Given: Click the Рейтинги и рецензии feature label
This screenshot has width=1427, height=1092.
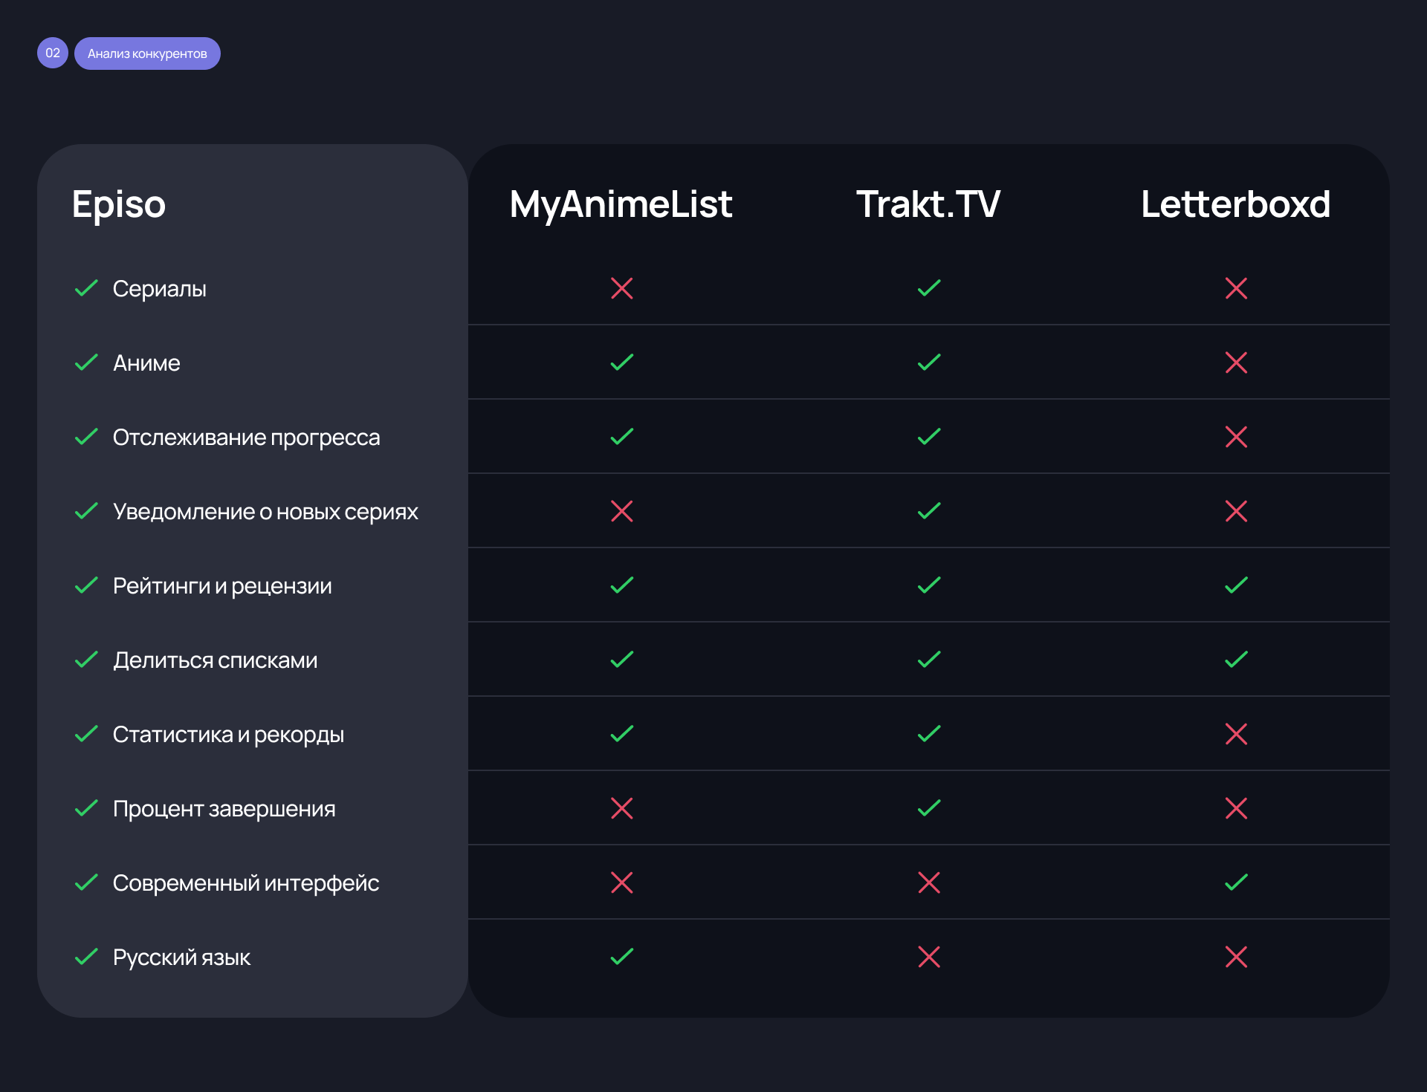Looking at the screenshot, I should coord(222,586).
